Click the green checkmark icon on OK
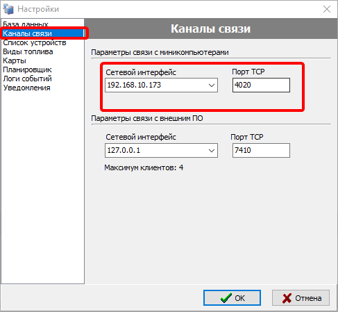 pos(226,298)
